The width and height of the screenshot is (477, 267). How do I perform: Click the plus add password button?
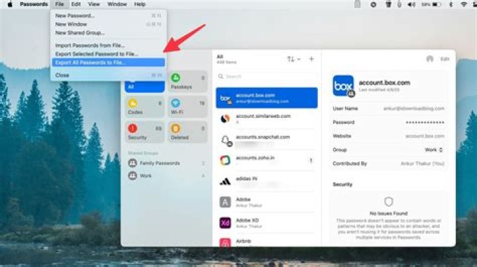311,59
